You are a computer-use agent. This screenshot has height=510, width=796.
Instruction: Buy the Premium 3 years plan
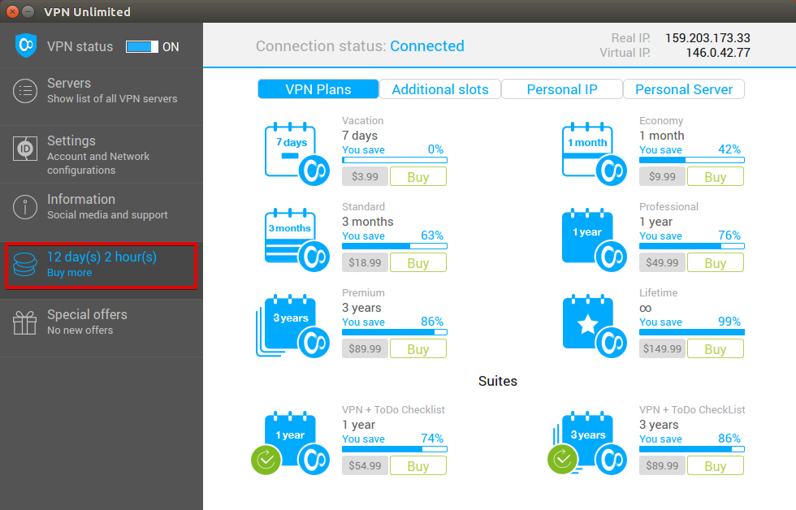[418, 348]
